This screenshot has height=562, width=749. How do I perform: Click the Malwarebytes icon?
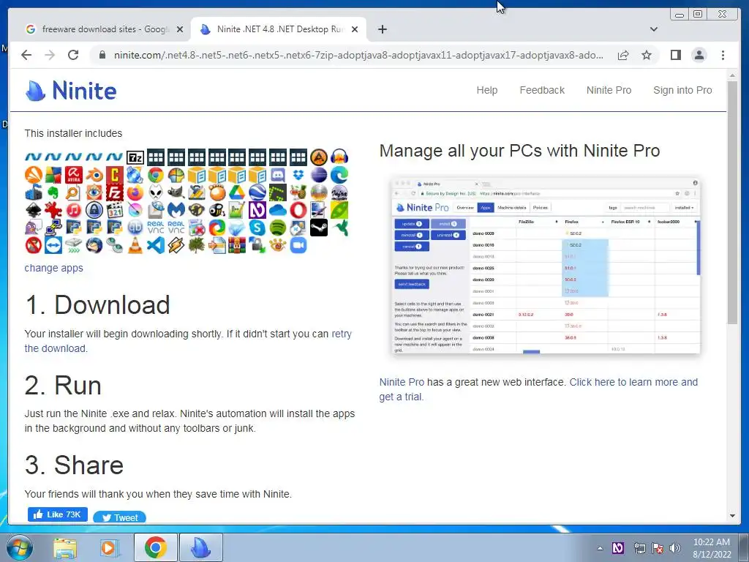click(x=176, y=210)
